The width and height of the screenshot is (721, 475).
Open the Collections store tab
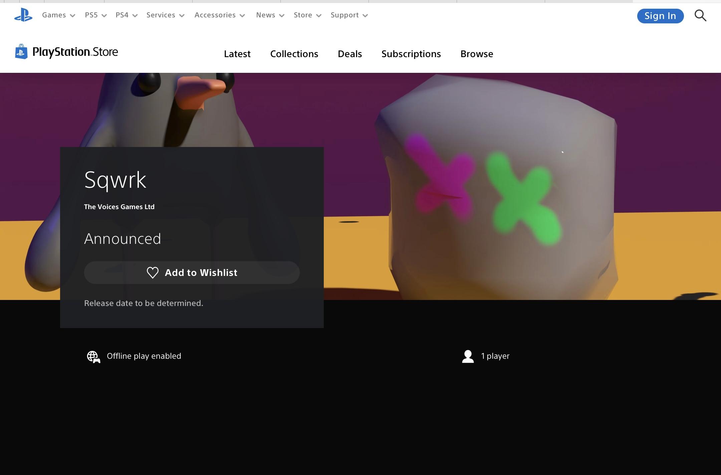pyautogui.click(x=294, y=54)
